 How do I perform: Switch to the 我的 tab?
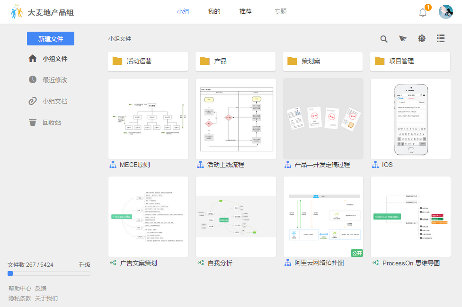(x=214, y=12)
